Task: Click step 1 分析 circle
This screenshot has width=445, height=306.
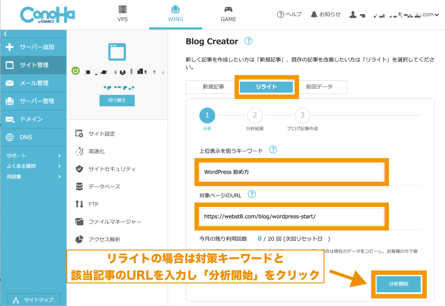Action: 207,115
